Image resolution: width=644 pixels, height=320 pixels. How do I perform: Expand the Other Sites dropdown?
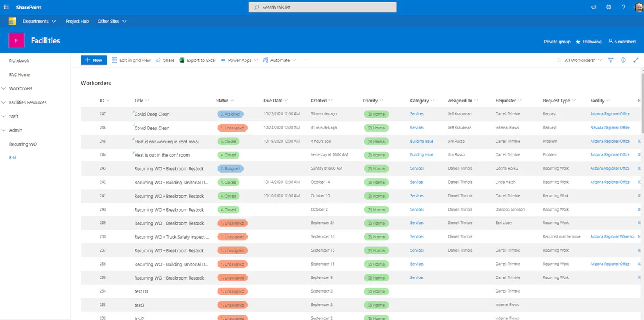[x=125, y=21]
